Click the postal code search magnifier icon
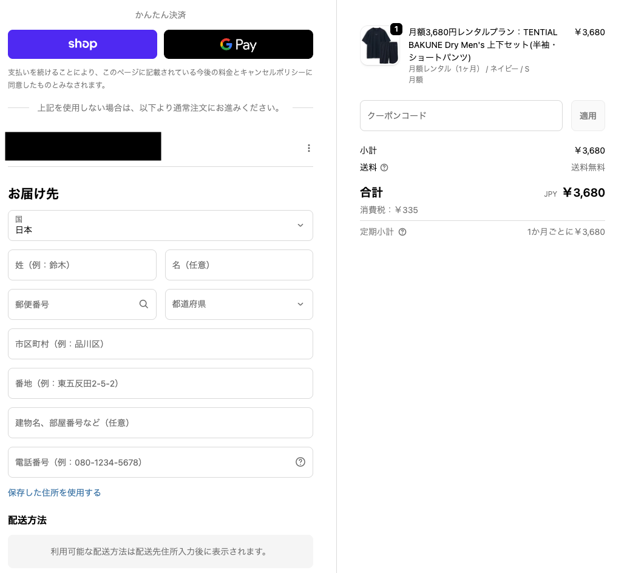The height and width of the screenshot is (573, 627). pyautogui.click(x=144, y=304)
